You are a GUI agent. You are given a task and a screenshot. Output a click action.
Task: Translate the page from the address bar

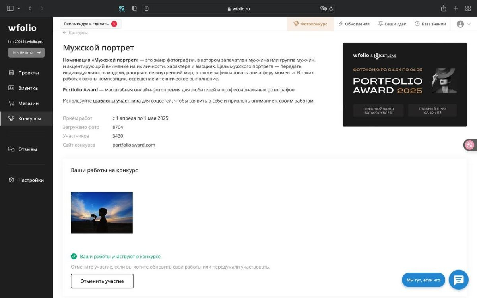[324, 8]
